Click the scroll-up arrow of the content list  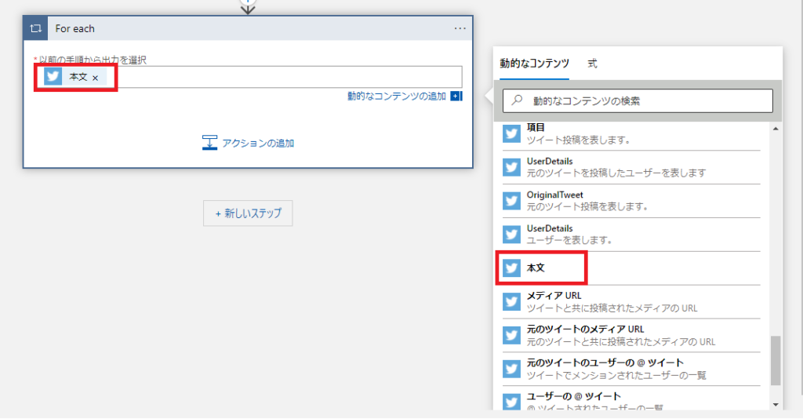pyautogui.click(x=776, y=129)
